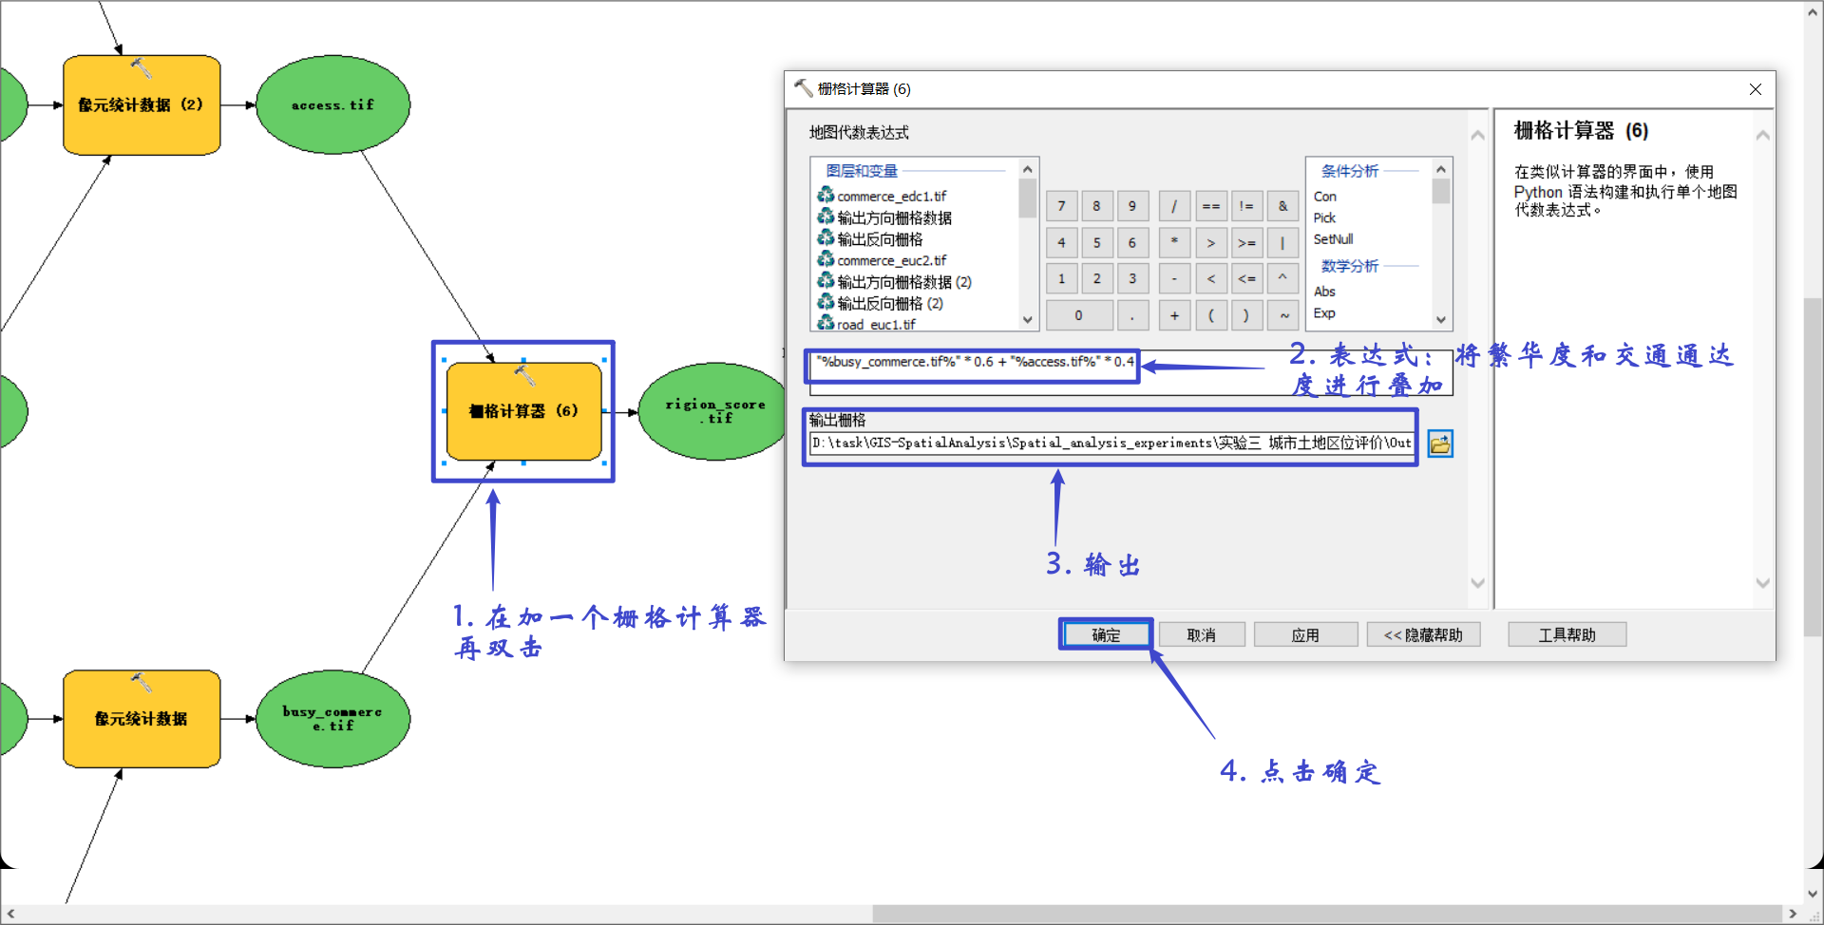The image size is (1824, 925).
Task: Close the 栅格计算器 (6) dialog
Action: point(1756,89)
